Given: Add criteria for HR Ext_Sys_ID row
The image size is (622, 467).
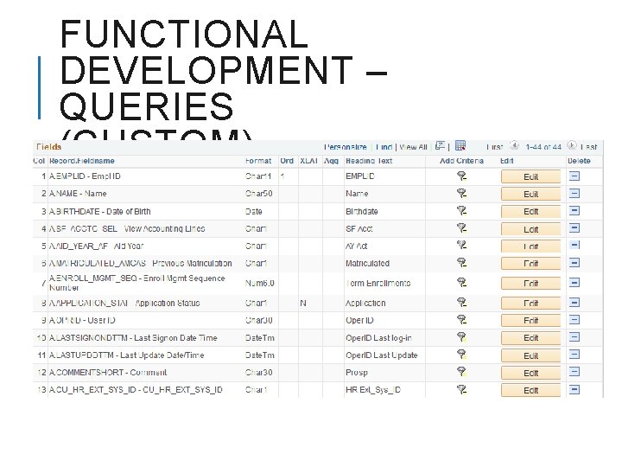Looking at the screenshot, I should 461,389.
